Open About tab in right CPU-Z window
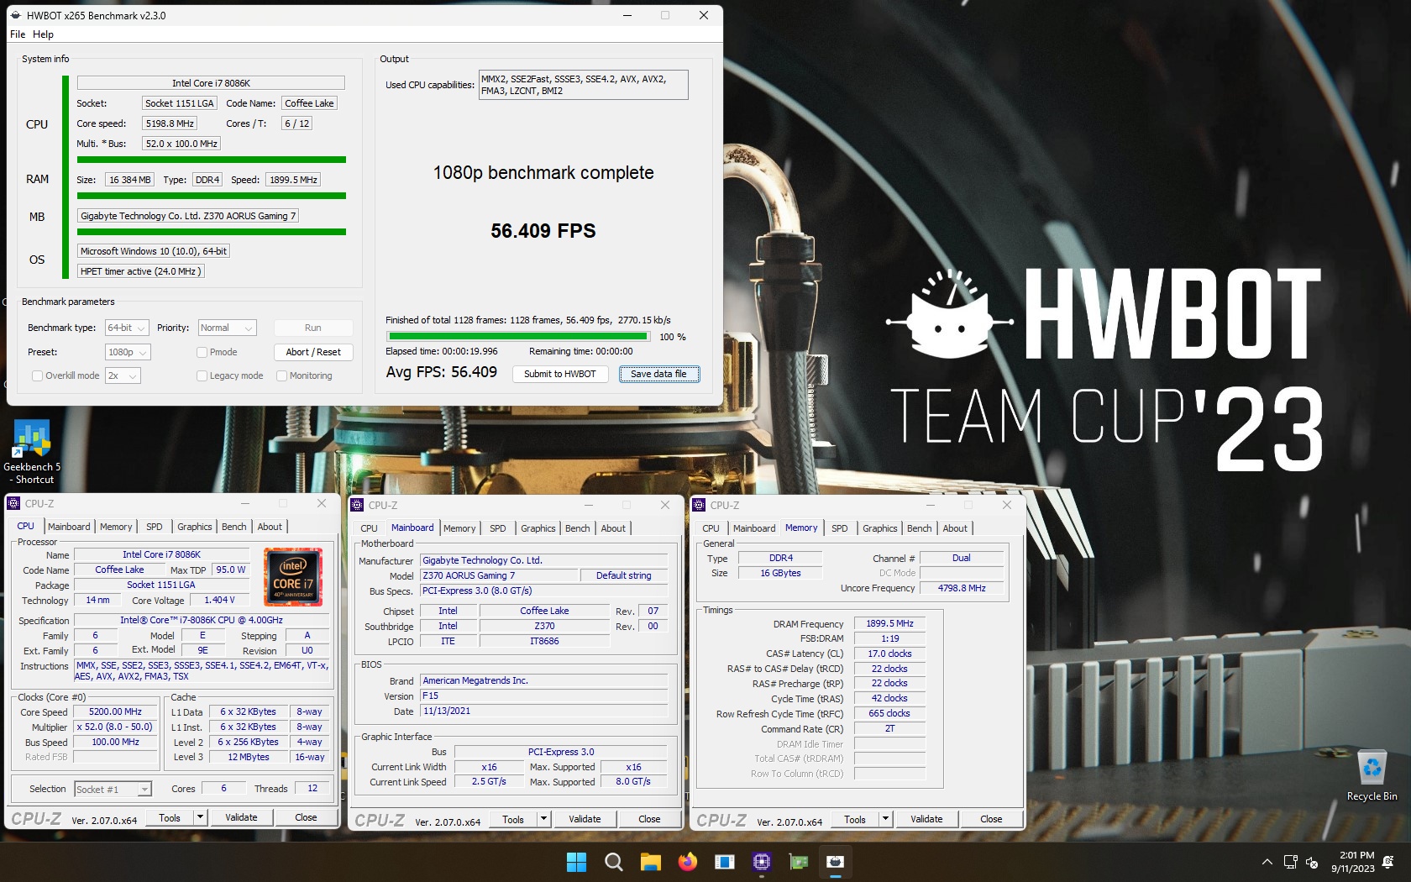Screen dimensions: 1411x882 pos(955,528)
